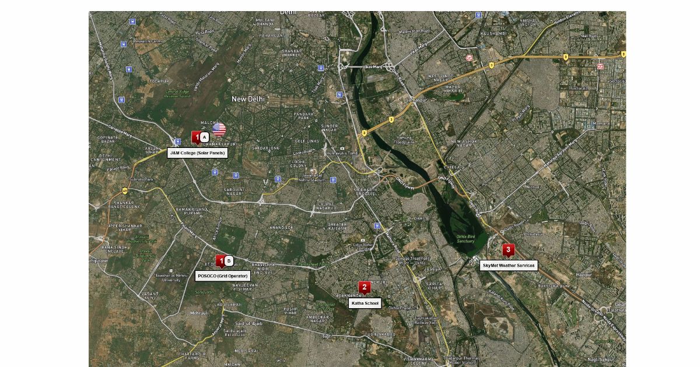700x367 pixels.
Task: Open the J&M College (Solar Panels) label
Action: pos(197,153)
